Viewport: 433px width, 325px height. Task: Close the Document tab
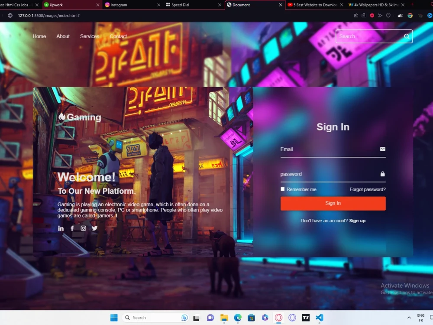(x=281, y=5)
